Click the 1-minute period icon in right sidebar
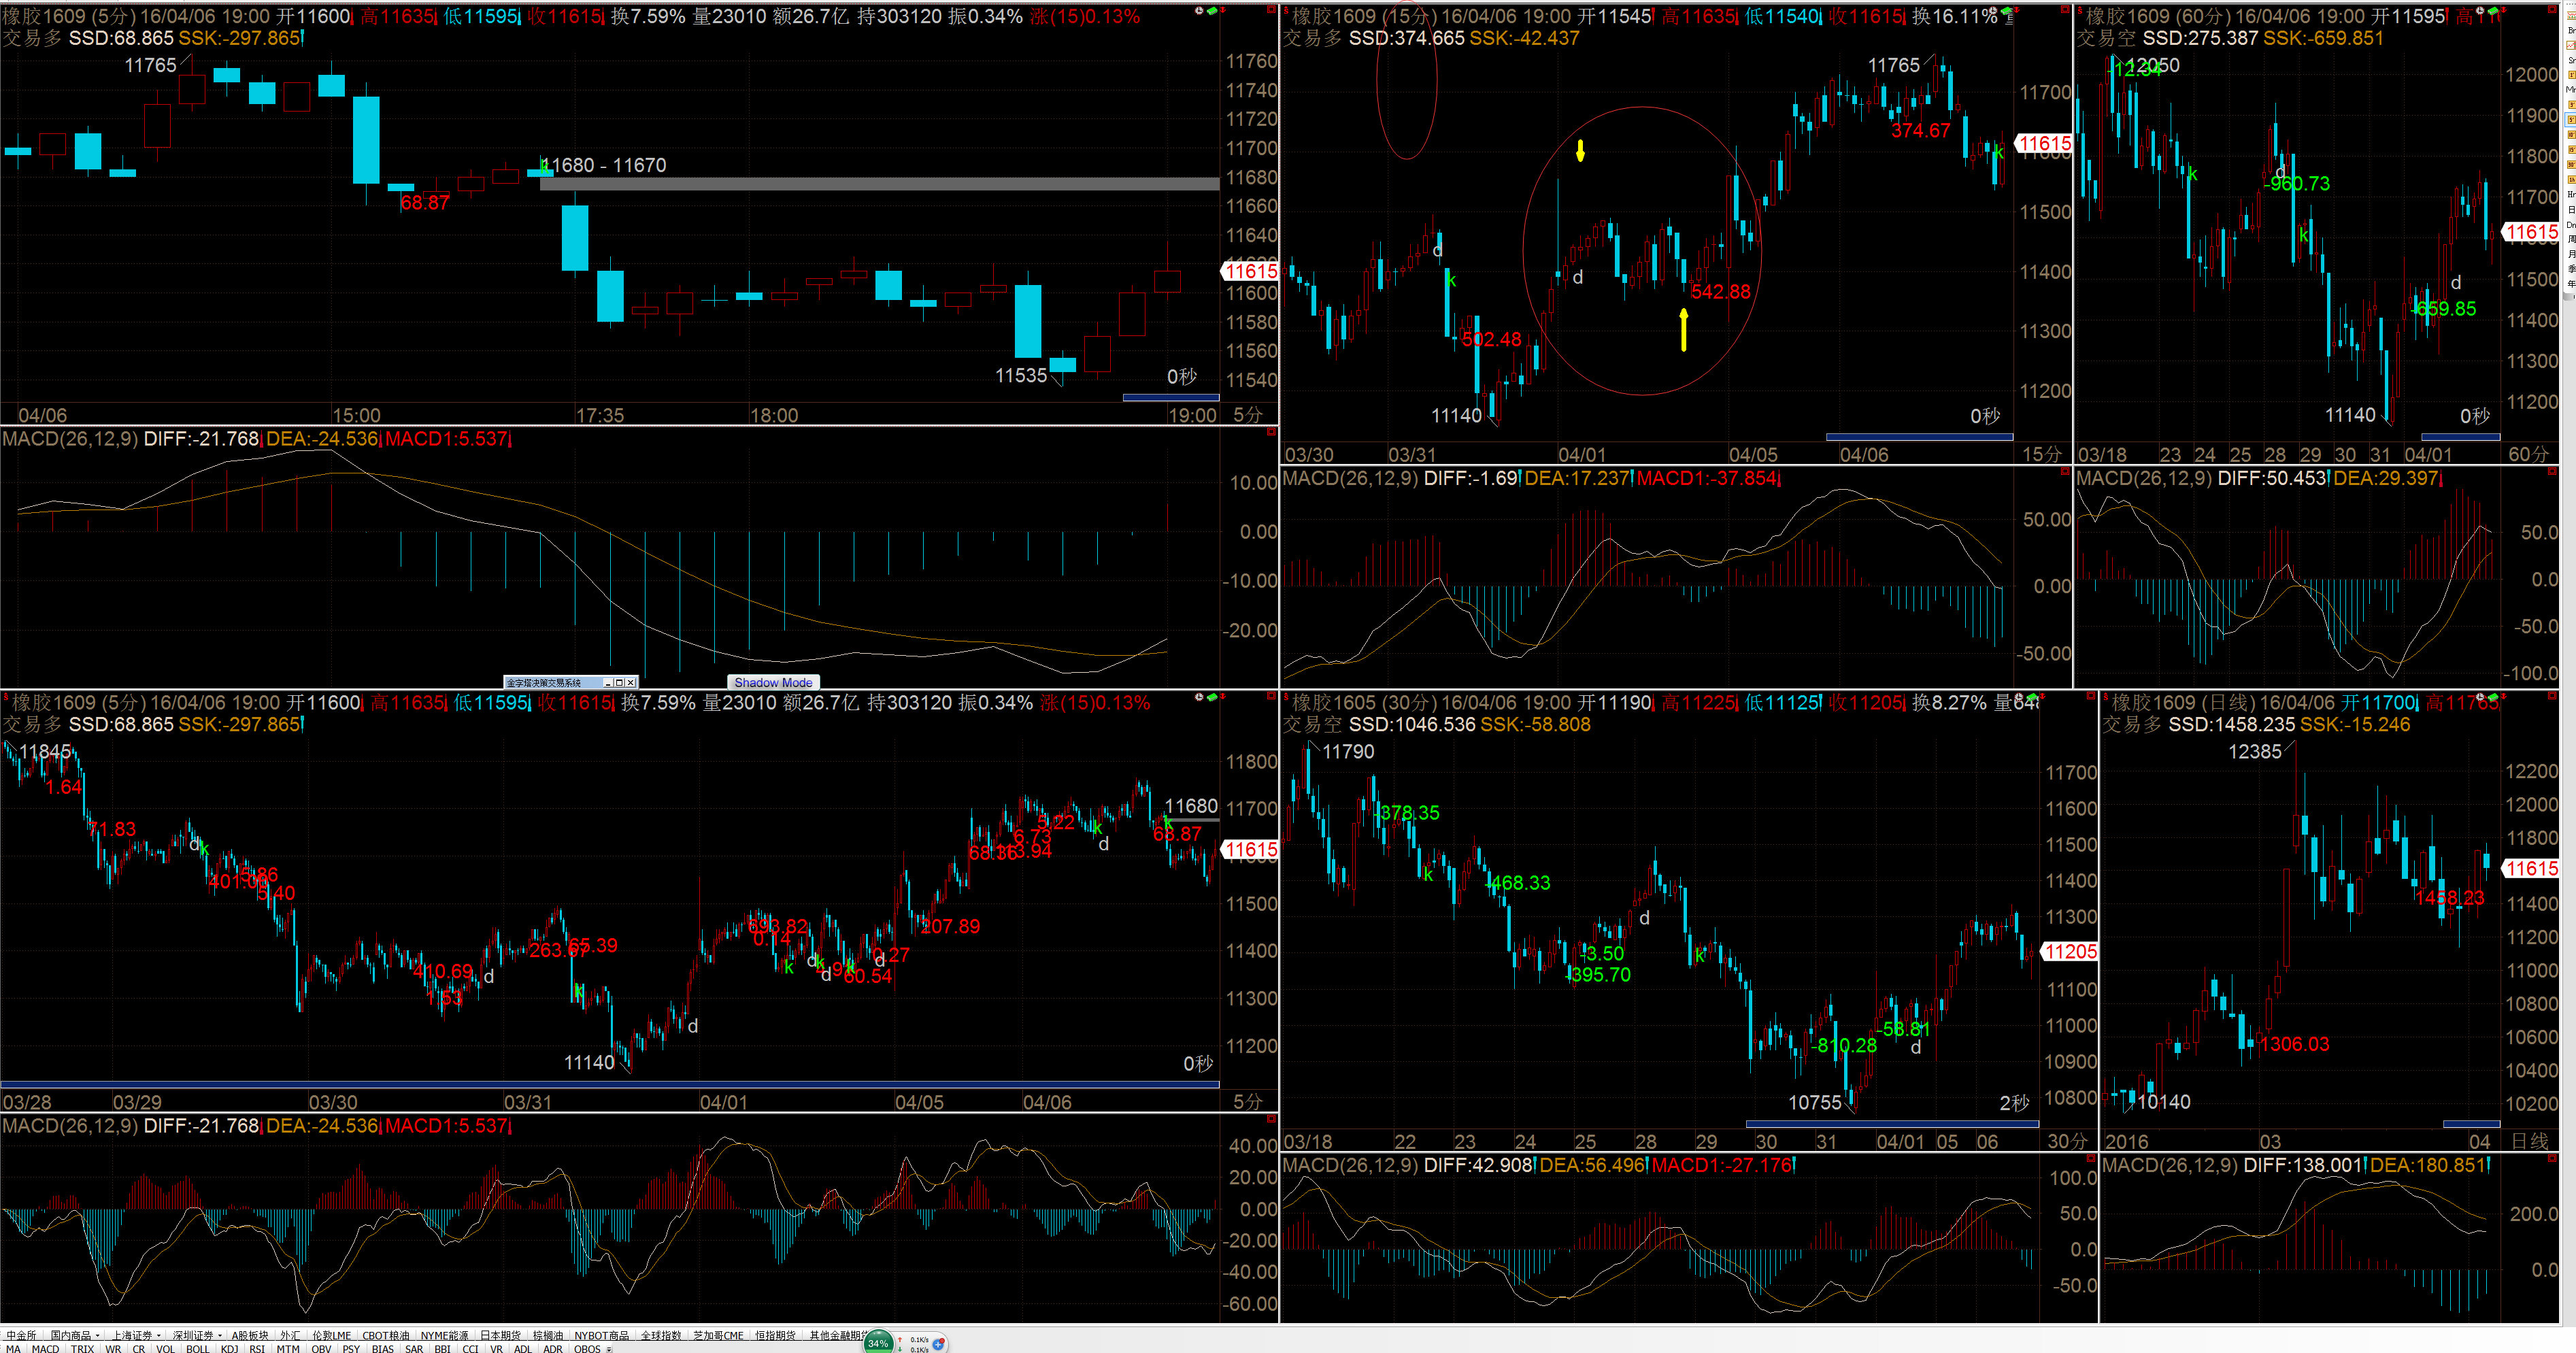Viewport: 2576px width, 1353px height. pyautogui.click(x=2572, y=75)
